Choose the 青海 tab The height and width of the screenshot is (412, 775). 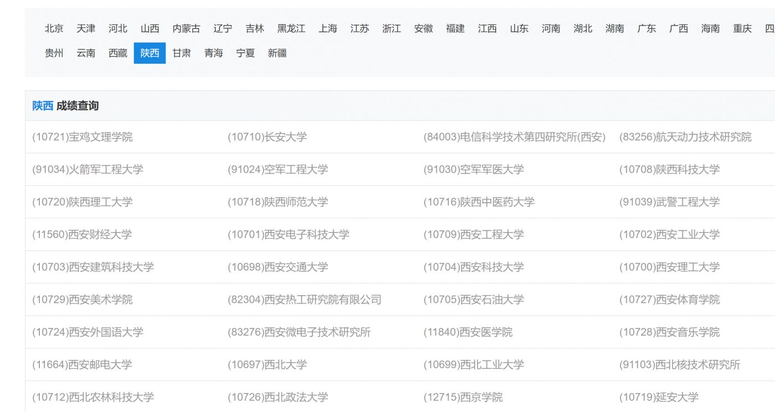(213, 53)
